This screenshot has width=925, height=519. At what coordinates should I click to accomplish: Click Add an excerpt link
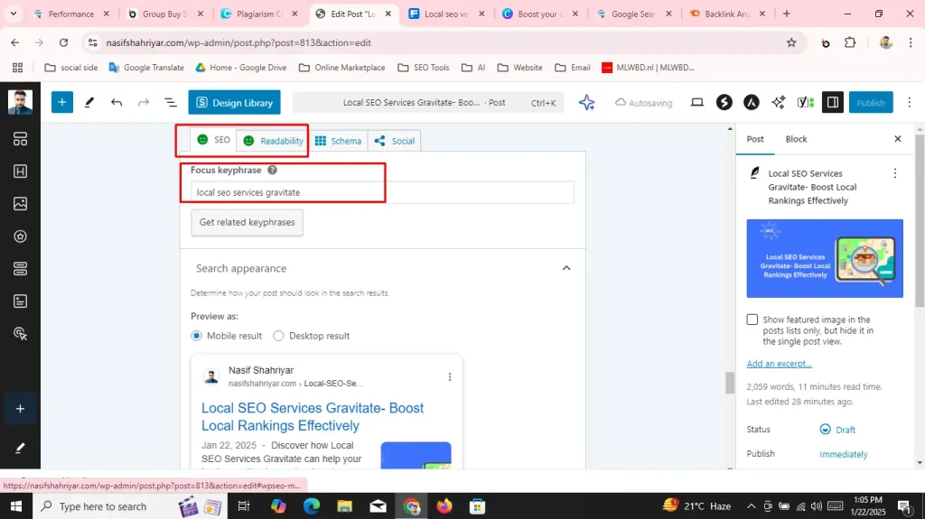point(779,364)
